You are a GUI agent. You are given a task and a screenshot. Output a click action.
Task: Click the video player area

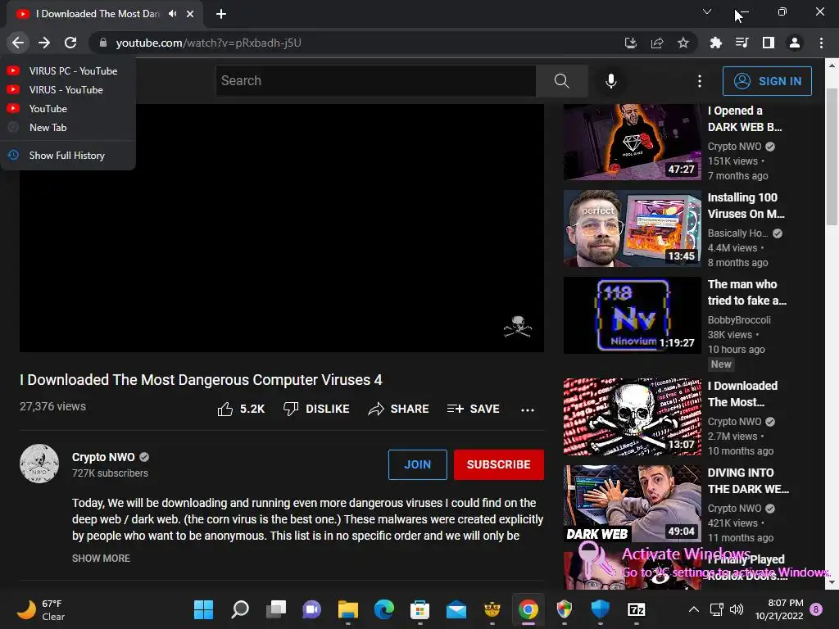[x=282, y=228]
